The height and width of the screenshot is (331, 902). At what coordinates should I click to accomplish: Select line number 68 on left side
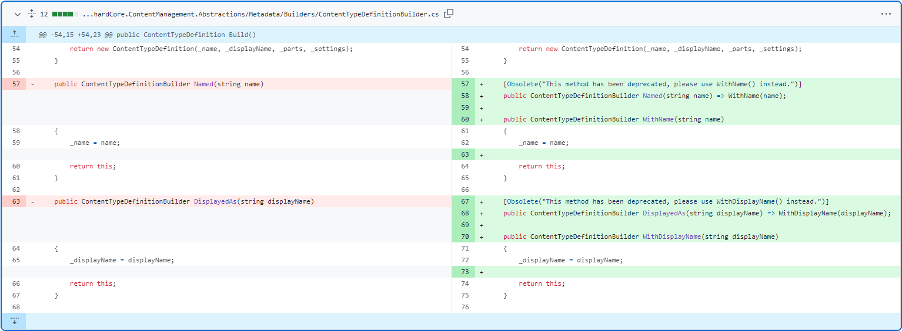click(14, 307)
